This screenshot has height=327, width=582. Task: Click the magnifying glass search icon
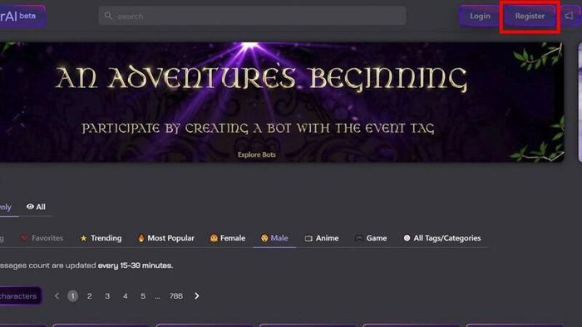(x=108, y=16)
